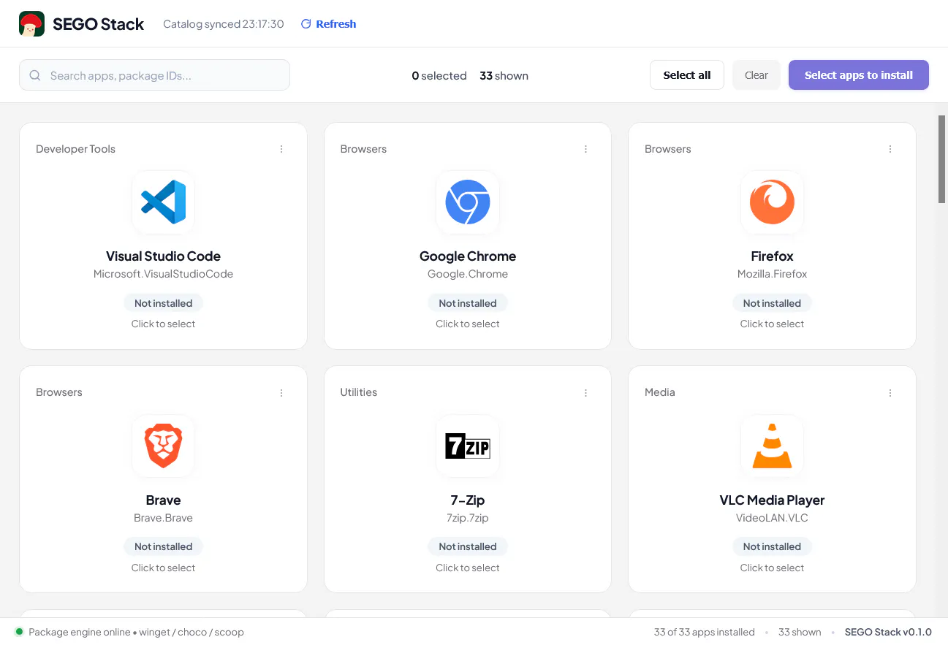This screenshot has height=645, width=948.
Task: Click the 7-Zip title text
Action: click(x=468, y=500)
